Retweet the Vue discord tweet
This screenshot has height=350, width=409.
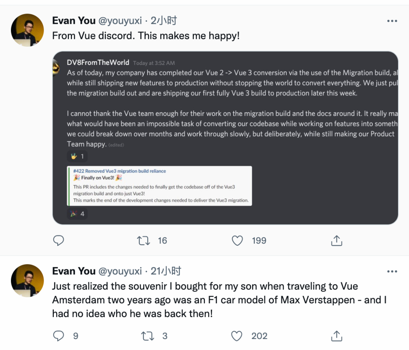point(144,240)
